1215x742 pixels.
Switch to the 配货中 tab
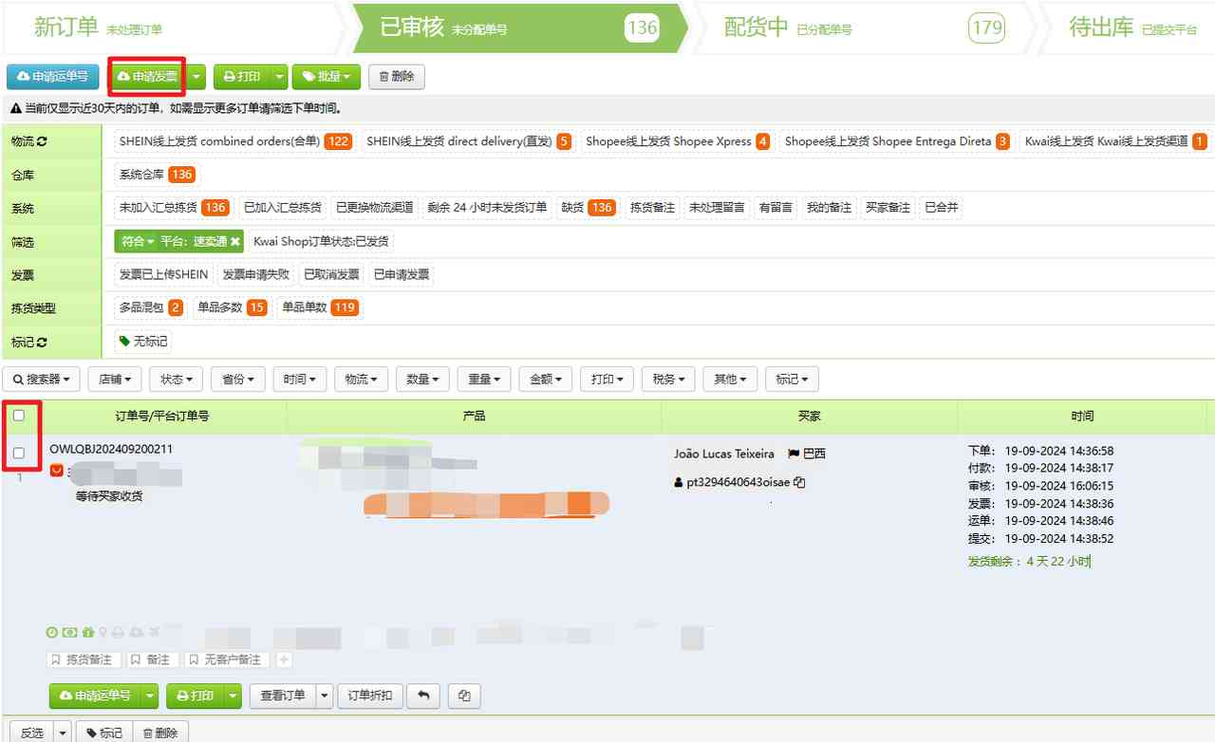788,28
